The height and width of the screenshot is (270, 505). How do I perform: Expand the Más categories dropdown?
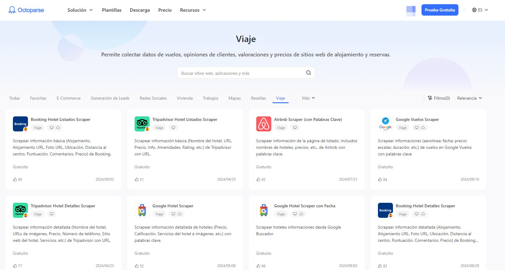pyautogui.click(x=309, y=98)
